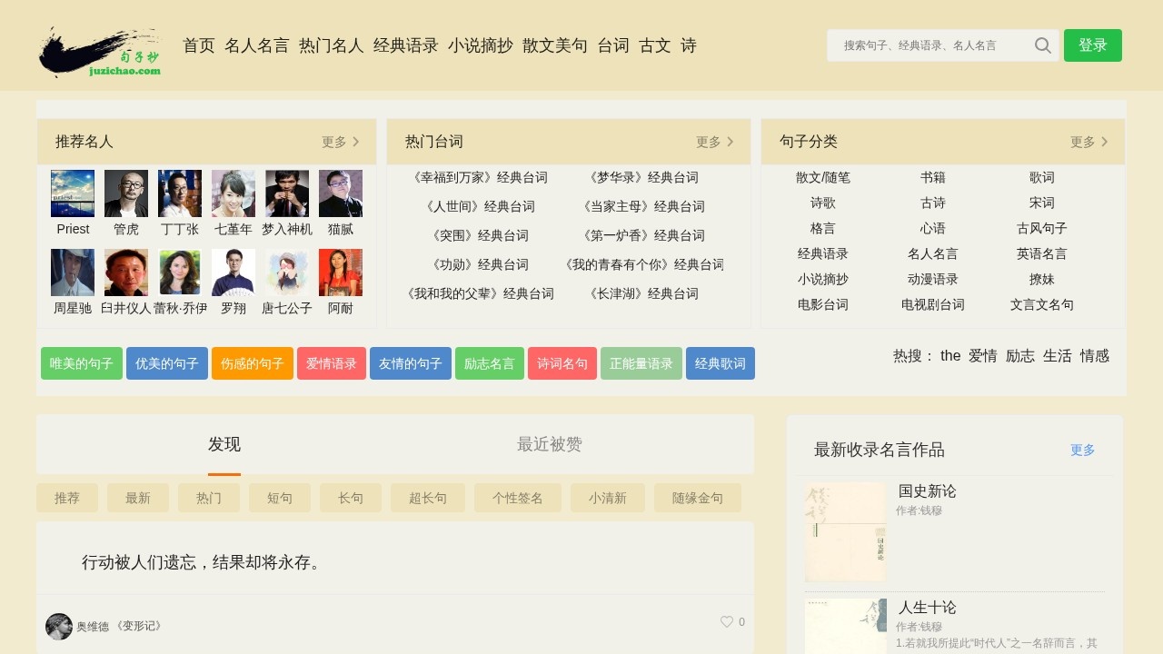This screenshot has height=654, width=1163.
Task: Open the 人生十论 work by 钱穆
Action: coord(926,607)
